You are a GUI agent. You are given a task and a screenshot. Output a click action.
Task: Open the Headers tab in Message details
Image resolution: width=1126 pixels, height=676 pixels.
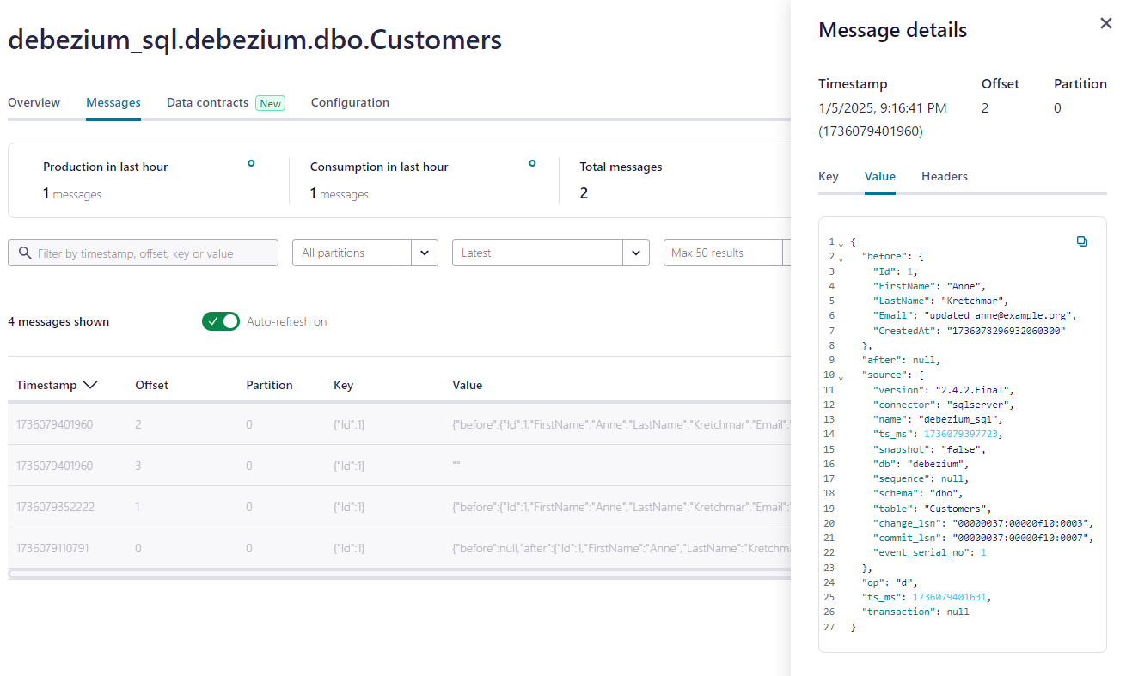point(945,176)
